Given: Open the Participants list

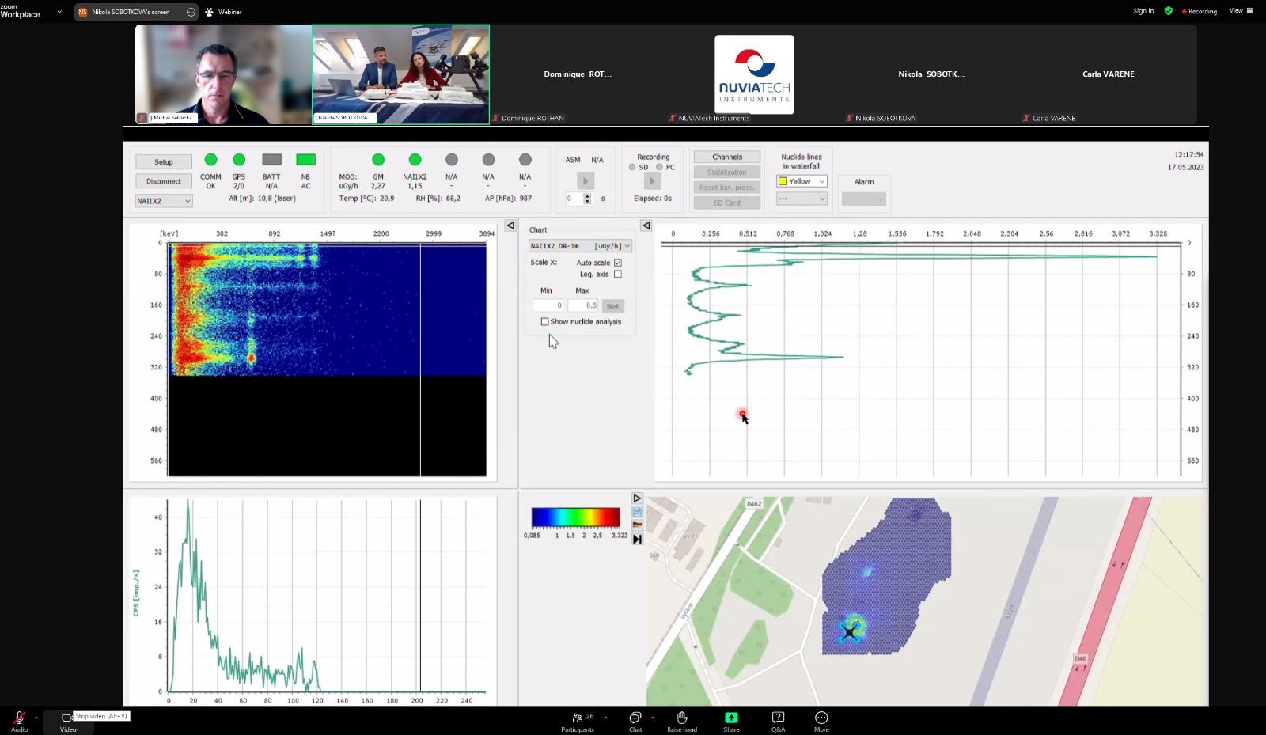Looking at the screenshot, I should pyautogui.click(x=578, y=721).
